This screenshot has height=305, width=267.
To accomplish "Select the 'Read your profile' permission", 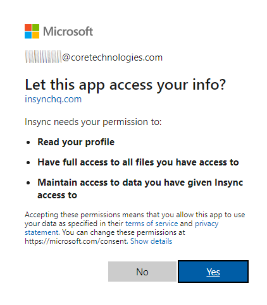I will pos(76,142).
